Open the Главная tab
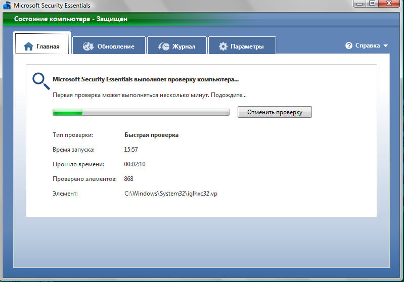This screenshot has width=404, height=282. point(42,43)
